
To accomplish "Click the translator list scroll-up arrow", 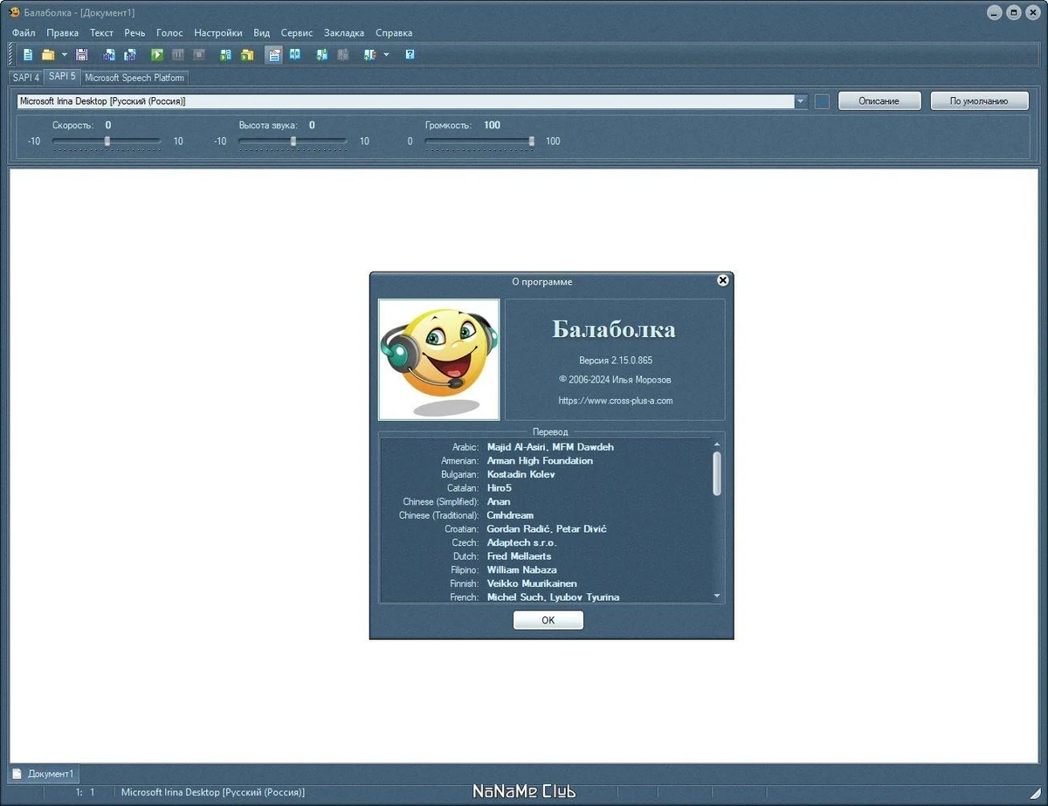I will pyautogui.click(x=717, y=444).
